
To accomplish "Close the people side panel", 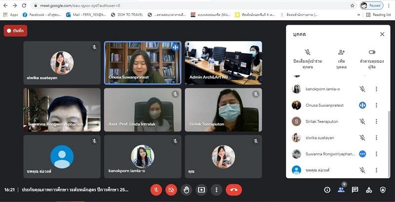I will coord(382,34).
